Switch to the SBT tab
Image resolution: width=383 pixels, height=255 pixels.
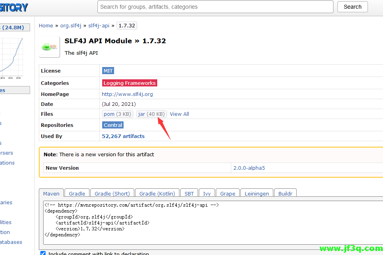(x=189, y=194)
